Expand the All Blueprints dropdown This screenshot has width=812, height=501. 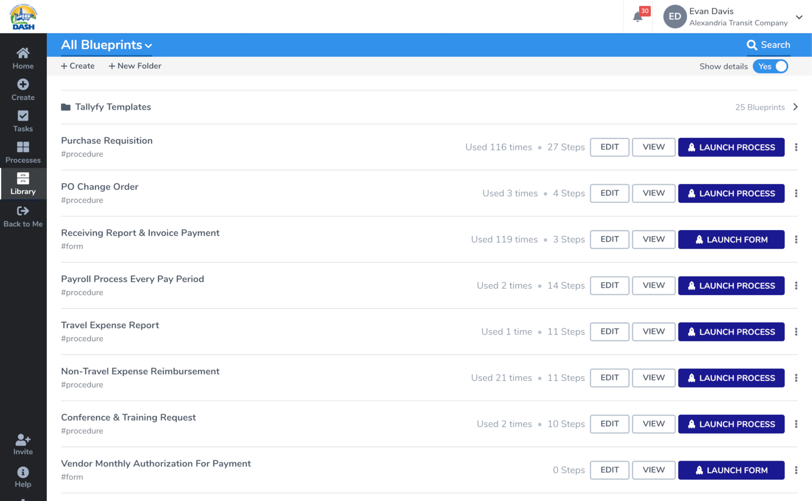106,45
